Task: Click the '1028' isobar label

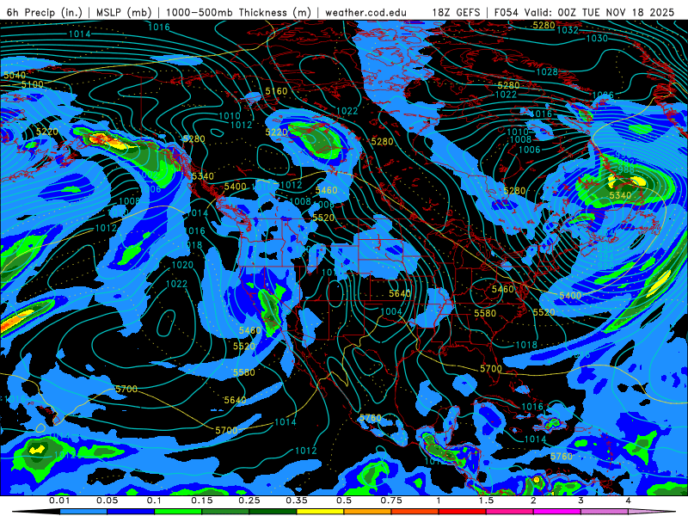Action: pyautogui.click(x=547, y=72)
